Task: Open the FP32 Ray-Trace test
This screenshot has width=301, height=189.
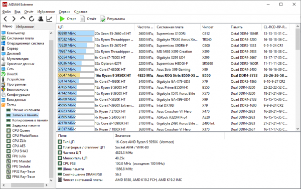Action: tap(24, 171)
